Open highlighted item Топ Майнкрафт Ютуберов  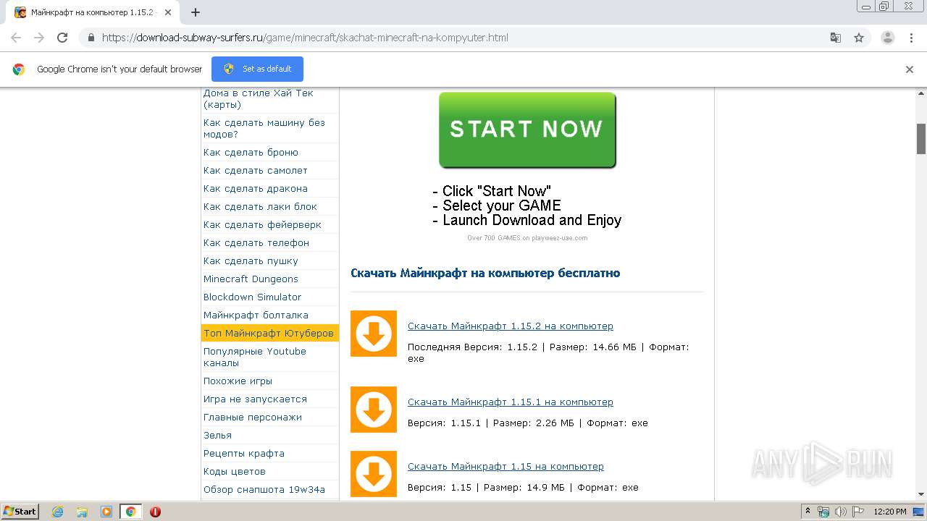269,334
